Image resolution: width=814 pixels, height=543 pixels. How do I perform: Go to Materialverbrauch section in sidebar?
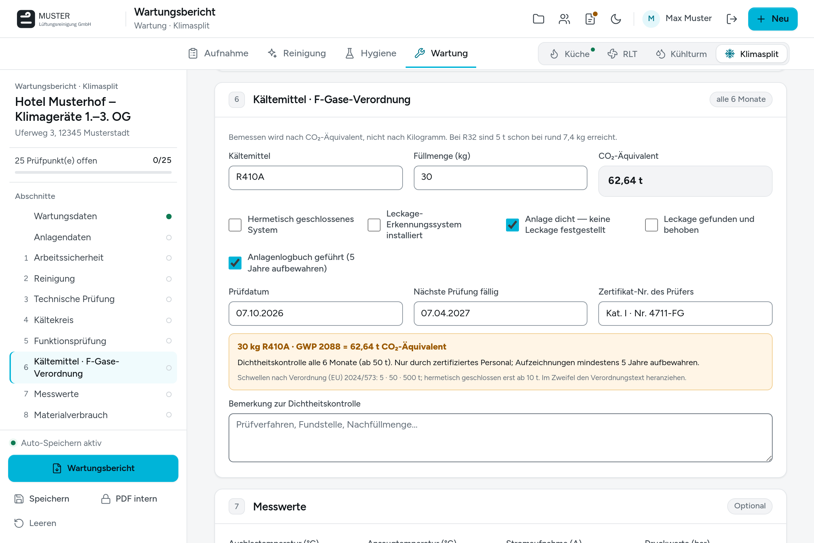pyautogui.click(x=94, y=415)
